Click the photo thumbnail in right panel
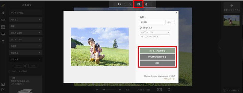The image size is (243, 93). click(x=231, y=20)
